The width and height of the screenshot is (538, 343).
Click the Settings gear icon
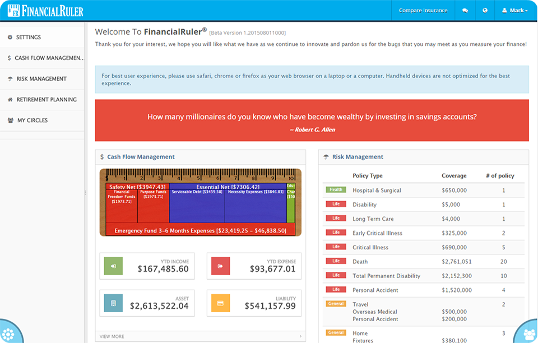pyautogui.click(x=10, y=38)
